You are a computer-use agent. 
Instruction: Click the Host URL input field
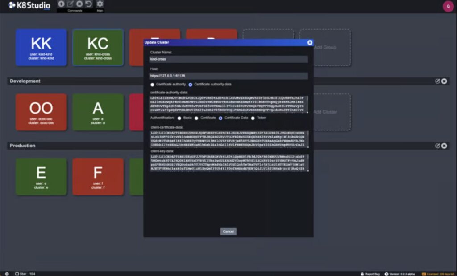point(228,76)
